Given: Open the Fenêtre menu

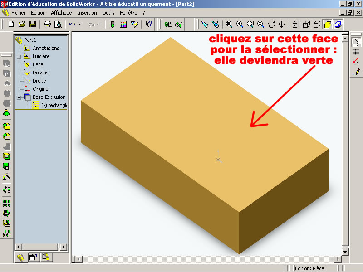Looking at the screenshot, I should point(128,13).
